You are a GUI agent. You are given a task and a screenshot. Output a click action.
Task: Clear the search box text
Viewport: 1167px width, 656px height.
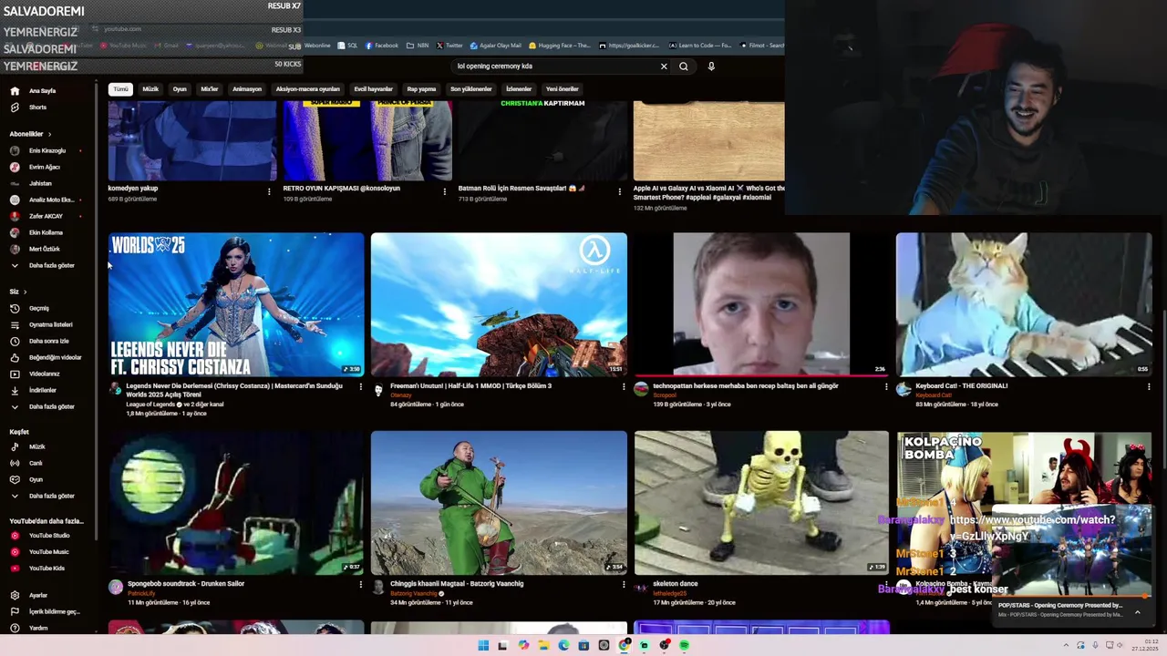tap(664, 67)
